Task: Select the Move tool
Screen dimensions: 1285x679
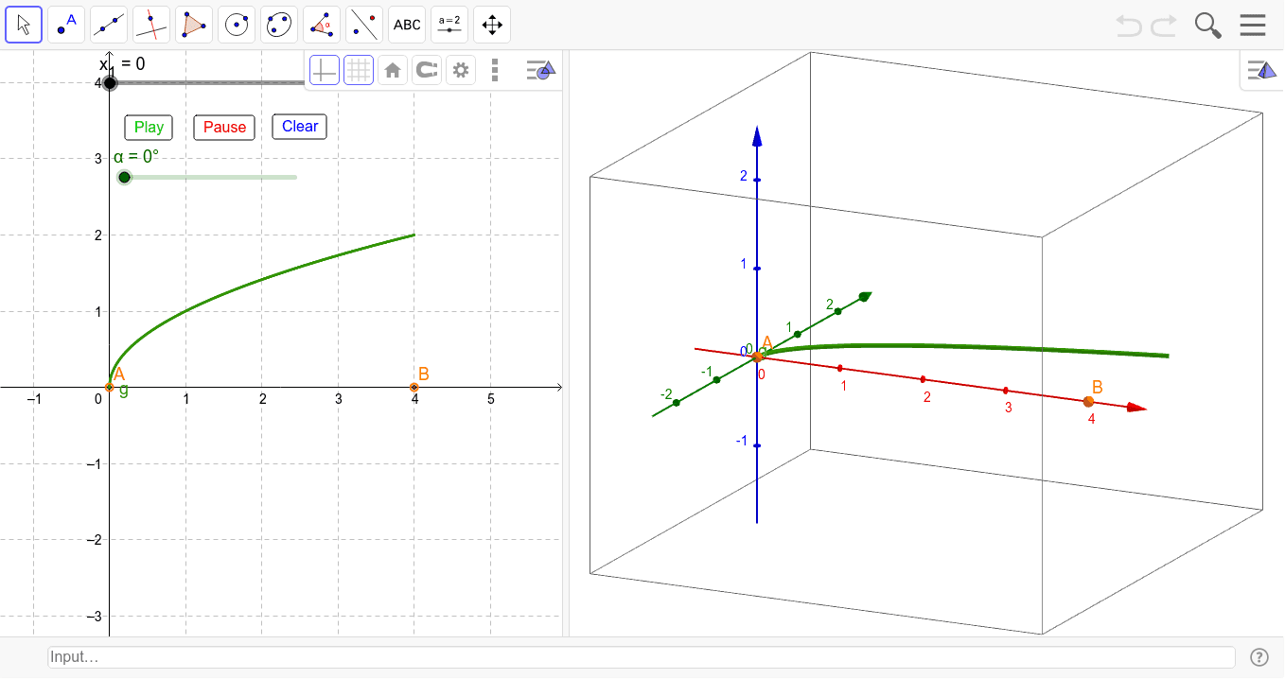Action: point(24,24)
